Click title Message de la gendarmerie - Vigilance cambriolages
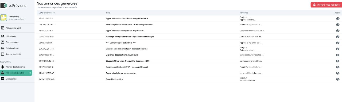342x102 pixels. (x=130, y=37)
